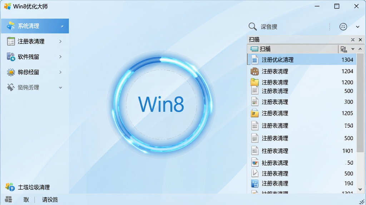366x205 pixels.
Task: Click the blue document icon of 注册优化清理
Action: pos(254,60)
